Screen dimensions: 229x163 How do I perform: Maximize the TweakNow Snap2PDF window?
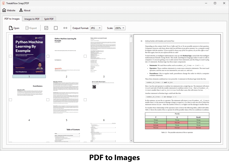pos(215,3)
